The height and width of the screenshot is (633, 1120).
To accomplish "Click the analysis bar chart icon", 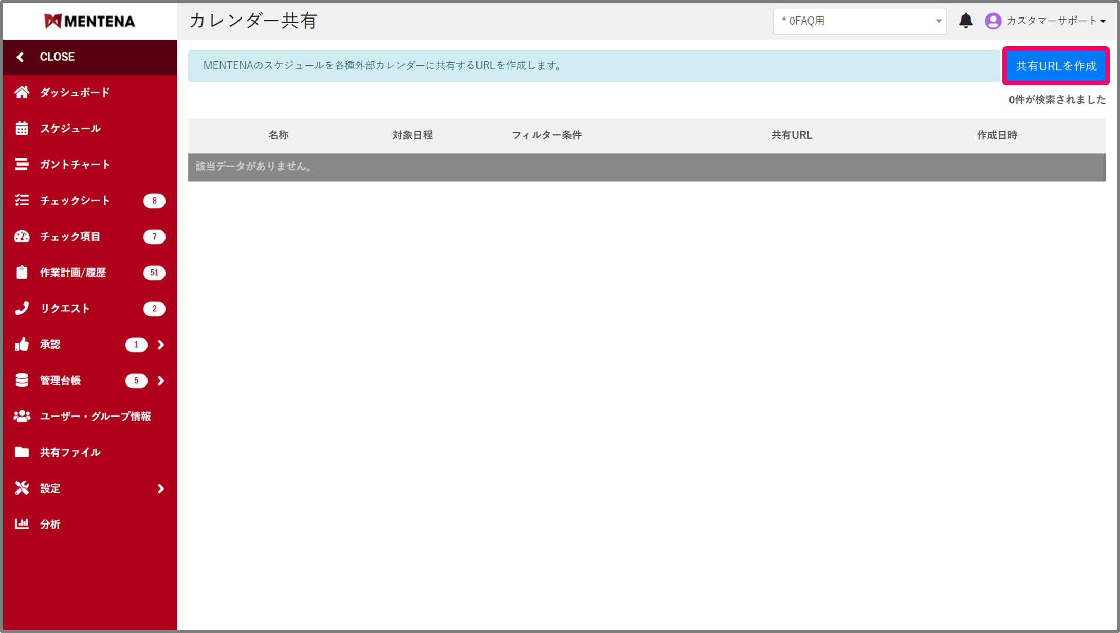I will coord(22,525).
